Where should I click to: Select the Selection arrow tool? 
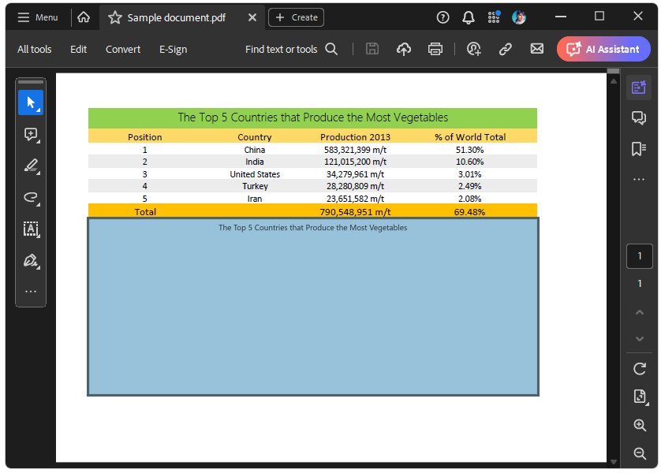tap(31, 102)
